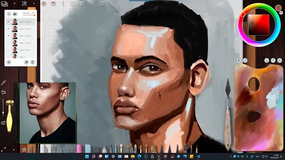Redo the last undone stroke

3,123
